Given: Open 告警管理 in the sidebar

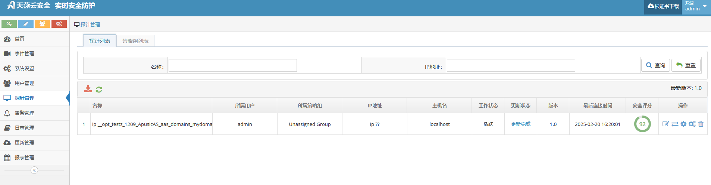Looking at the screenshot, I should (x=35, y=113).
